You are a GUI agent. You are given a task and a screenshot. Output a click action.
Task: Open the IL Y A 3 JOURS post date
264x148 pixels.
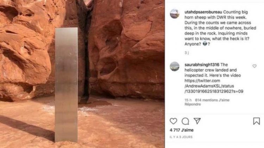(181, 137)
